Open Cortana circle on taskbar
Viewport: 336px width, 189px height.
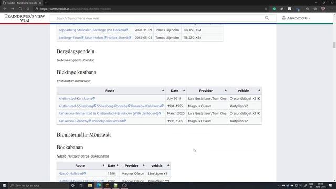click(72, 185)
